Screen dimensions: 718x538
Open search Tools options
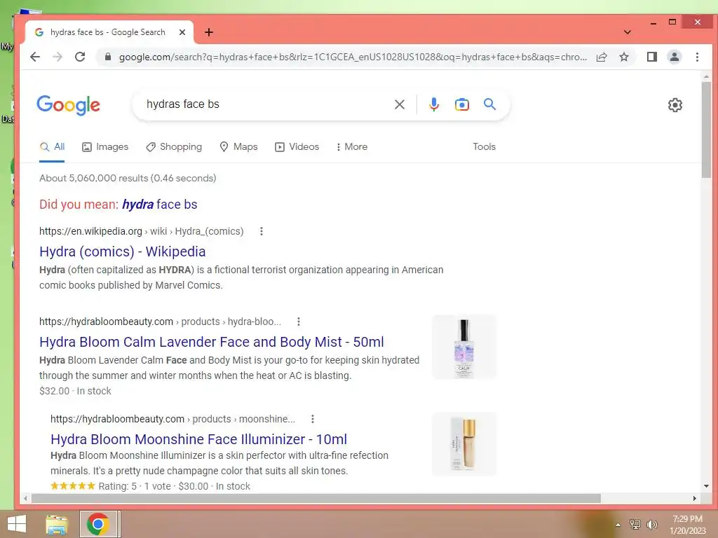point(484,147)
